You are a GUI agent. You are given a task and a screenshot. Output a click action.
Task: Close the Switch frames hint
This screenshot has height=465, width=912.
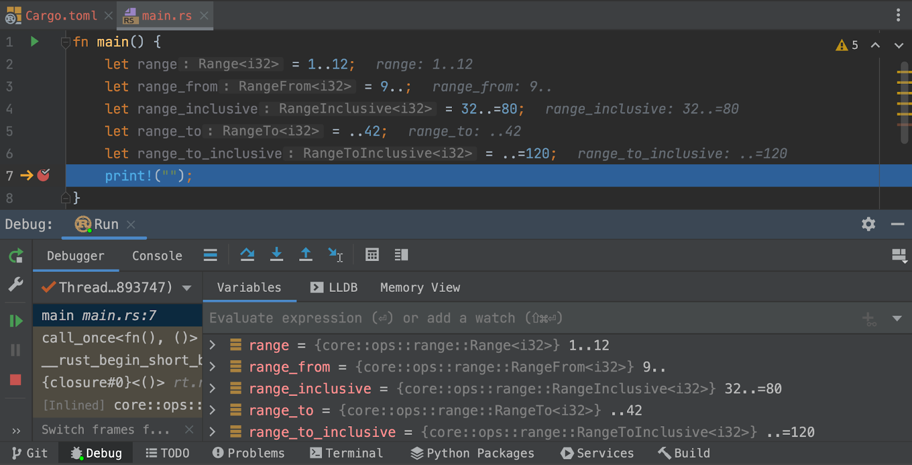coord(189,429)
